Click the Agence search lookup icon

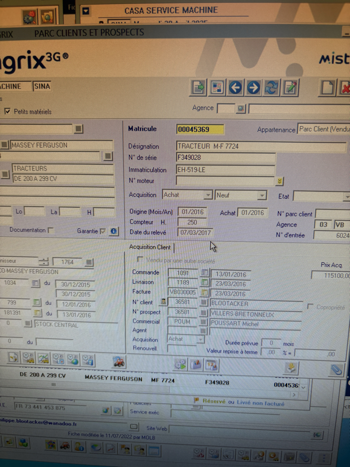point(241,108)
